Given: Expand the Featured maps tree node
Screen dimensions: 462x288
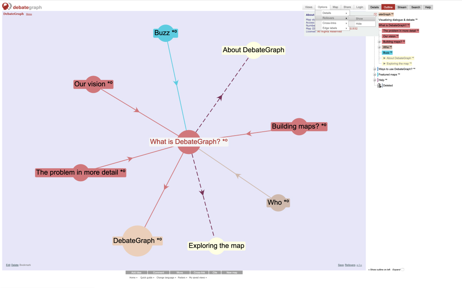Looking at the screenshot, I should point(375,74).
